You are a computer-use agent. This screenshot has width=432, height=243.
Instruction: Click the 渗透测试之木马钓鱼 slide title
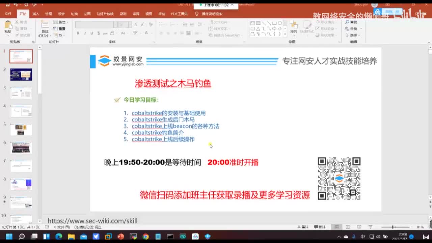click(x=173, y=83)
